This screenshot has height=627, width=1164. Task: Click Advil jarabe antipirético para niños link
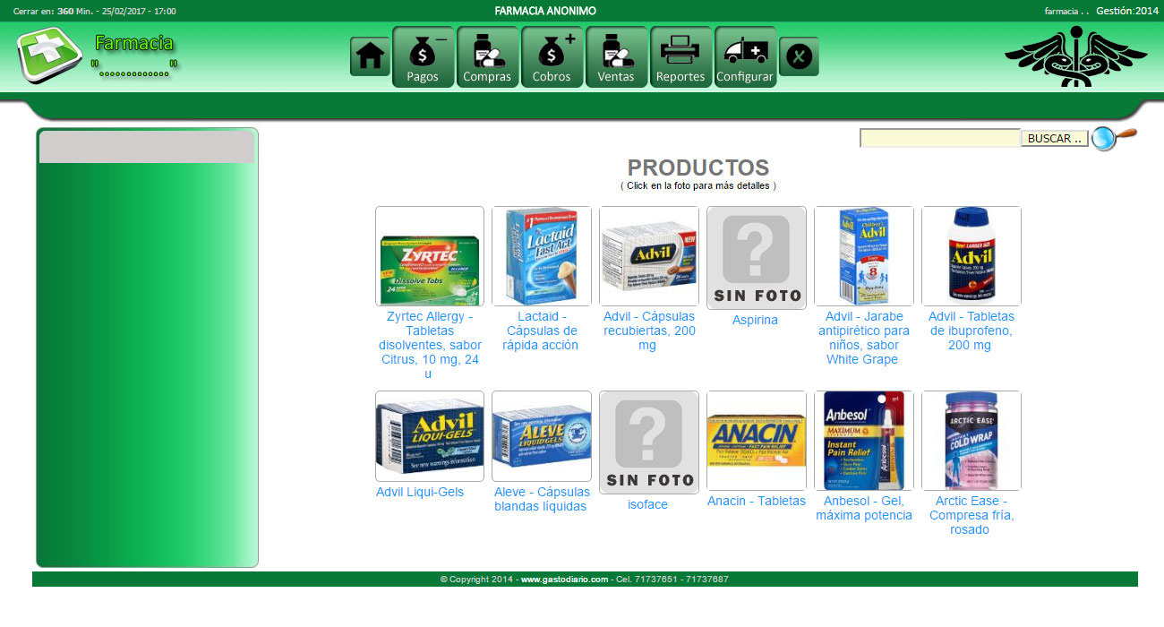click(x=864, y=338)
